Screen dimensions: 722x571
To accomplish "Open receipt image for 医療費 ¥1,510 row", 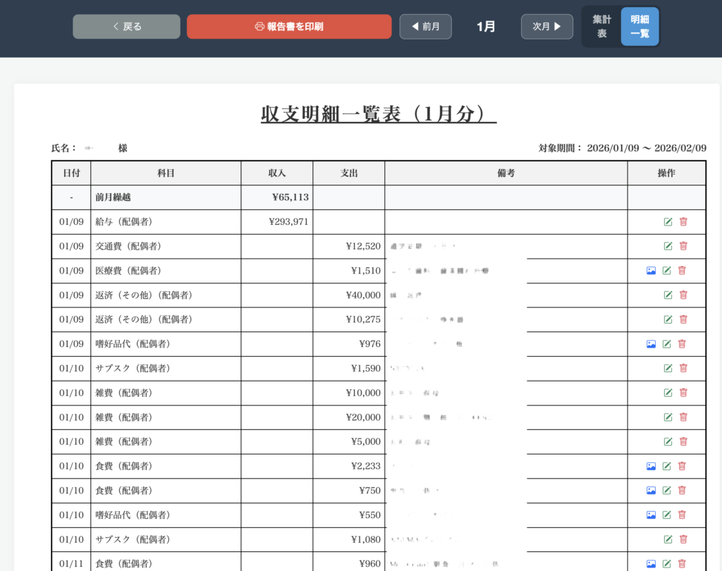I will coord(651,271).
